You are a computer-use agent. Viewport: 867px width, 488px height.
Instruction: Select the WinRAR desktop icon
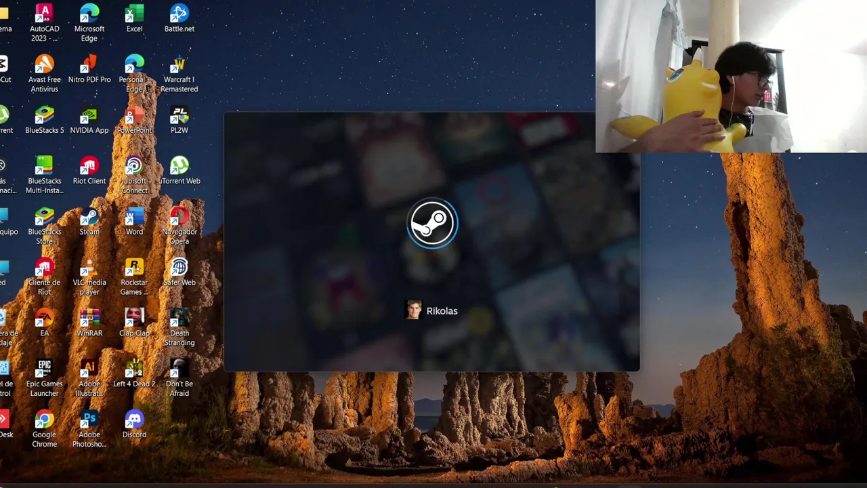click(x=89, y=323)
